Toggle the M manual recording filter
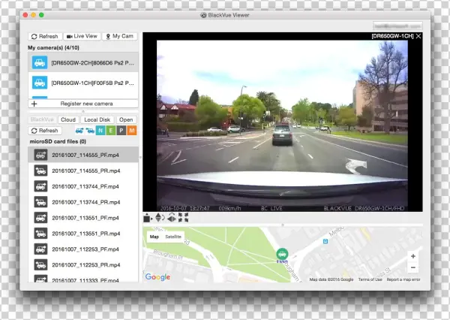Viewport: 450px width, 320px height. [x=132, y=131]
